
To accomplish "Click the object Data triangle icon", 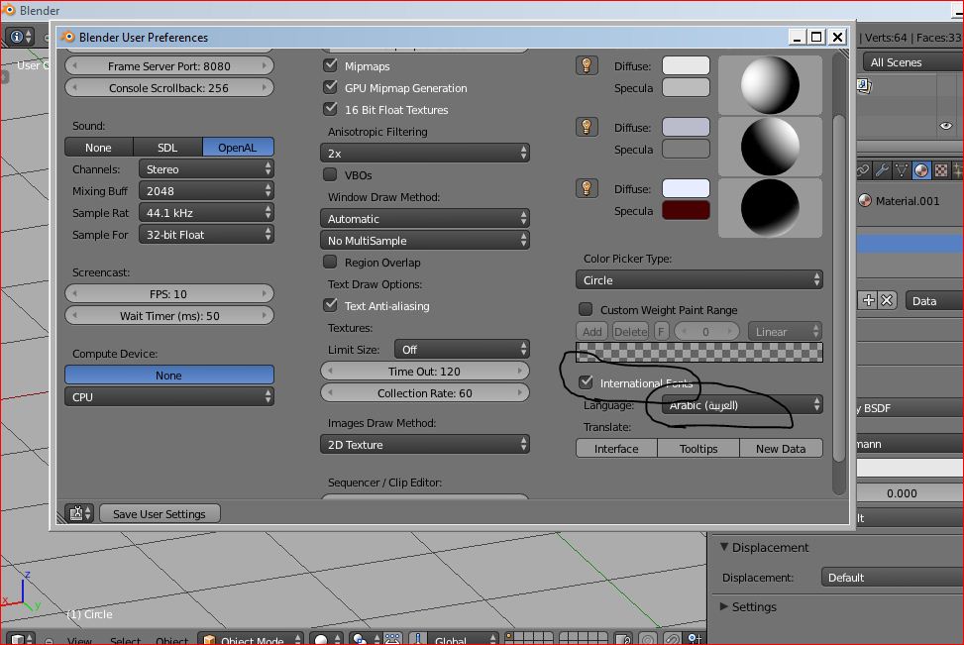I will (x=902, y=171).
